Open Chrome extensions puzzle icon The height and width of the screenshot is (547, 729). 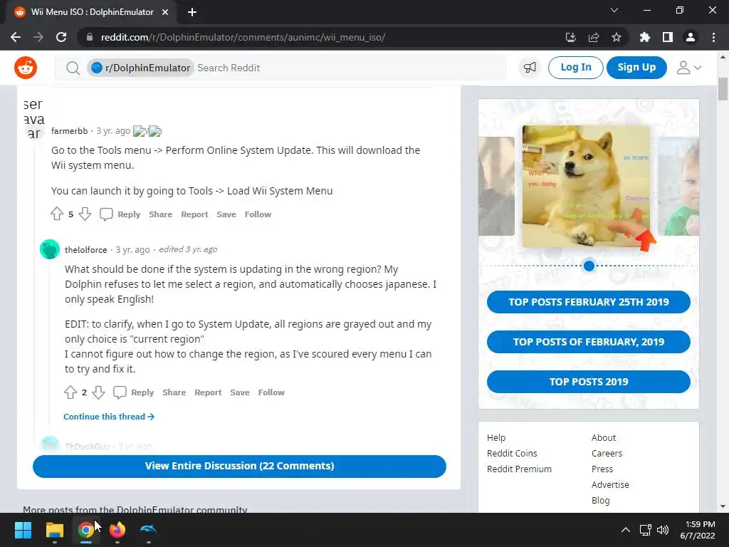coord(644,37)
